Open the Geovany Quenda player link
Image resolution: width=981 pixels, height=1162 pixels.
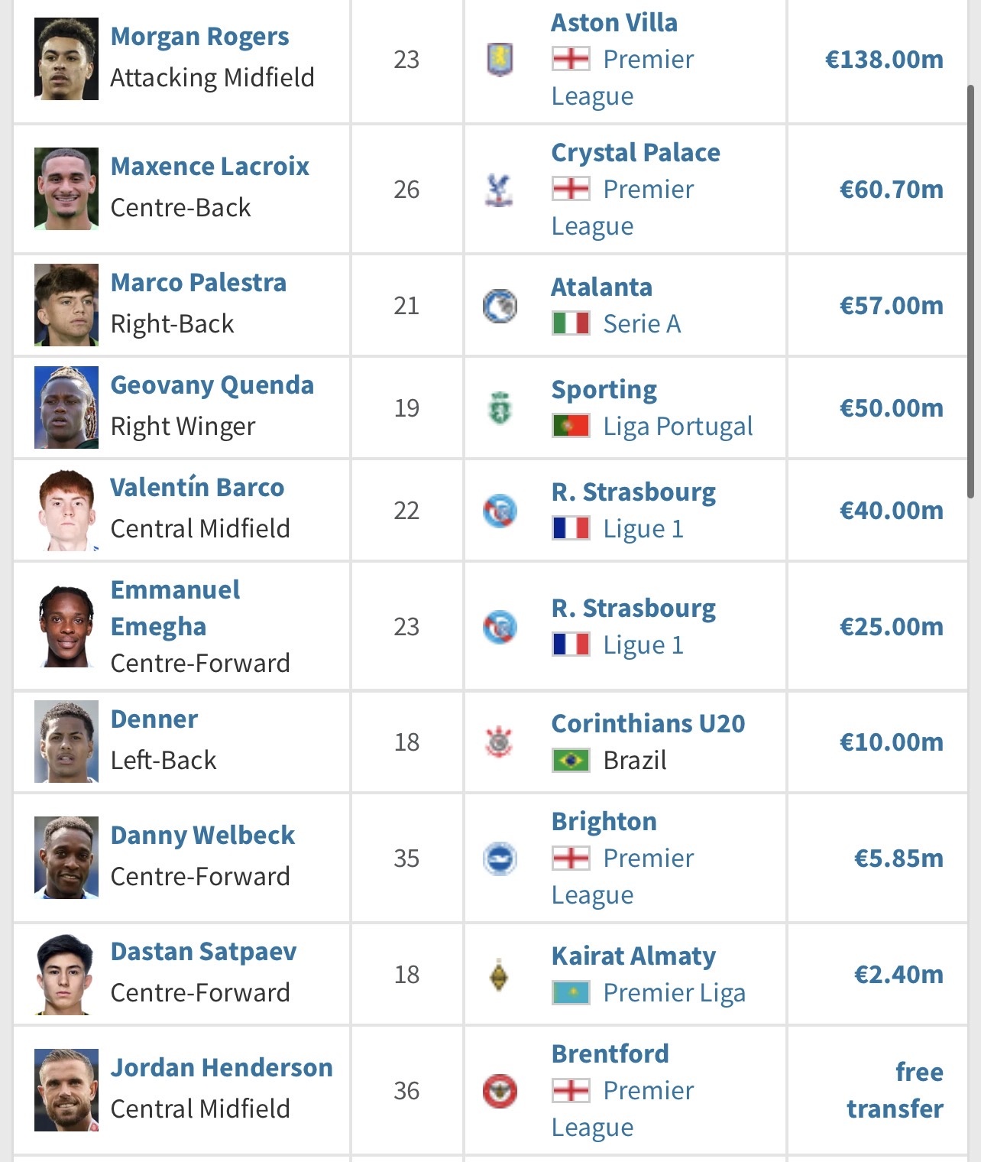[212, 385]
